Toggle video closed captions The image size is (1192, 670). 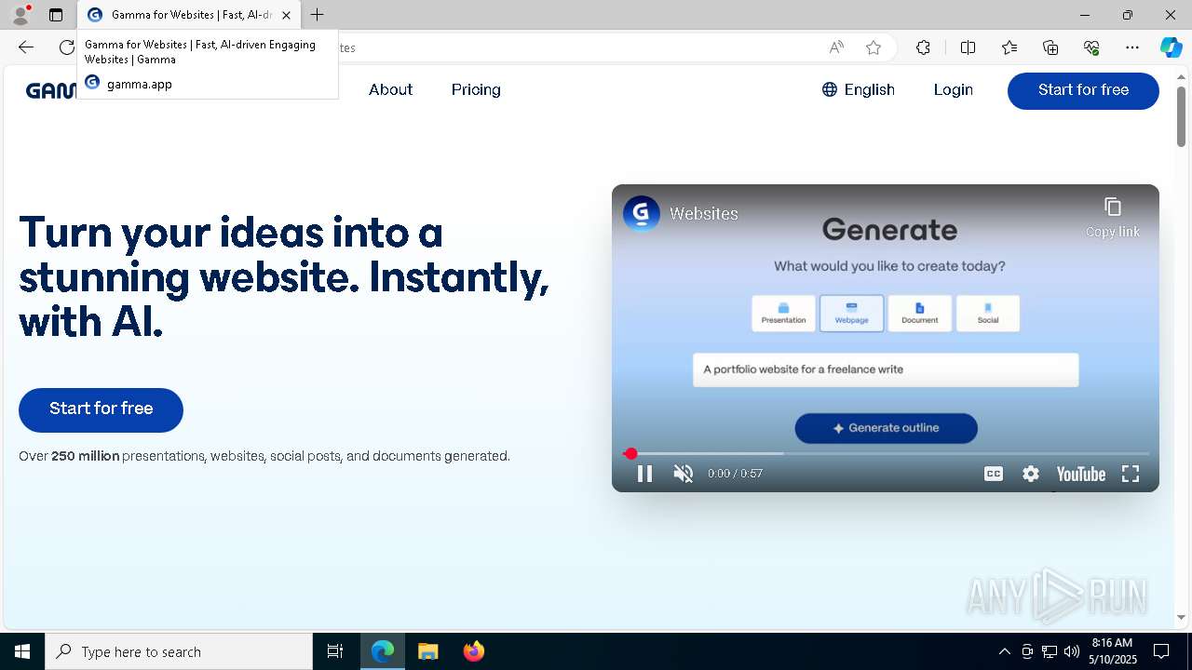(994, 474)
